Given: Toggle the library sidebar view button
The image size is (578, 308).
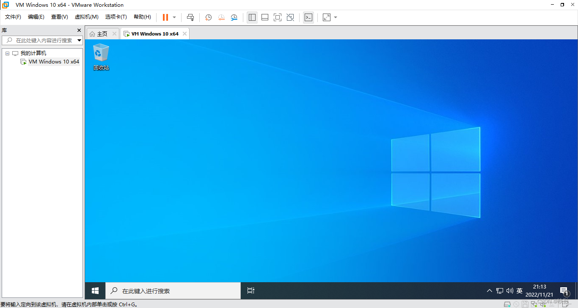Looking at the screenshot, I should pyautogui.click(x=252, y=17).
